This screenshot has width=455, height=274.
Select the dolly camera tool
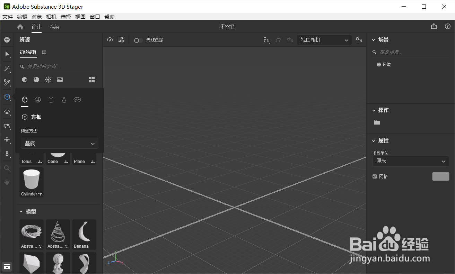pos(7,154)
